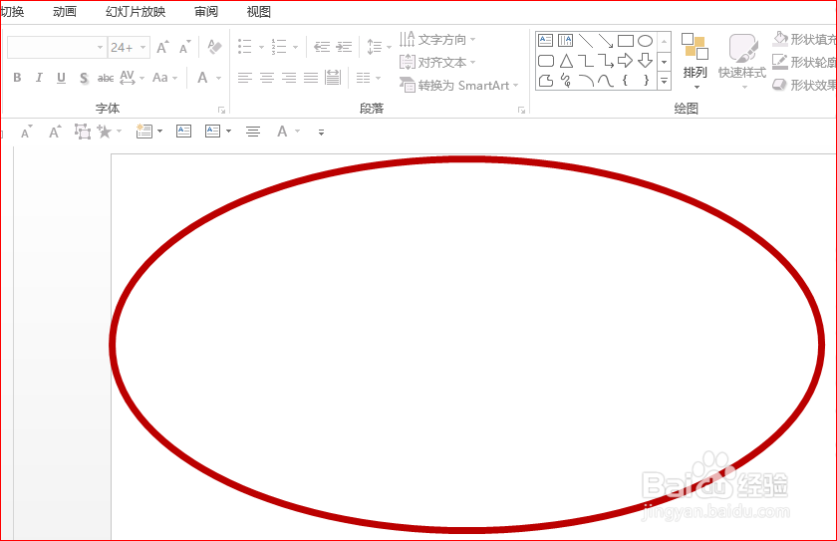
Task: Click 形状填充 shape fill button
Action: 804,40
